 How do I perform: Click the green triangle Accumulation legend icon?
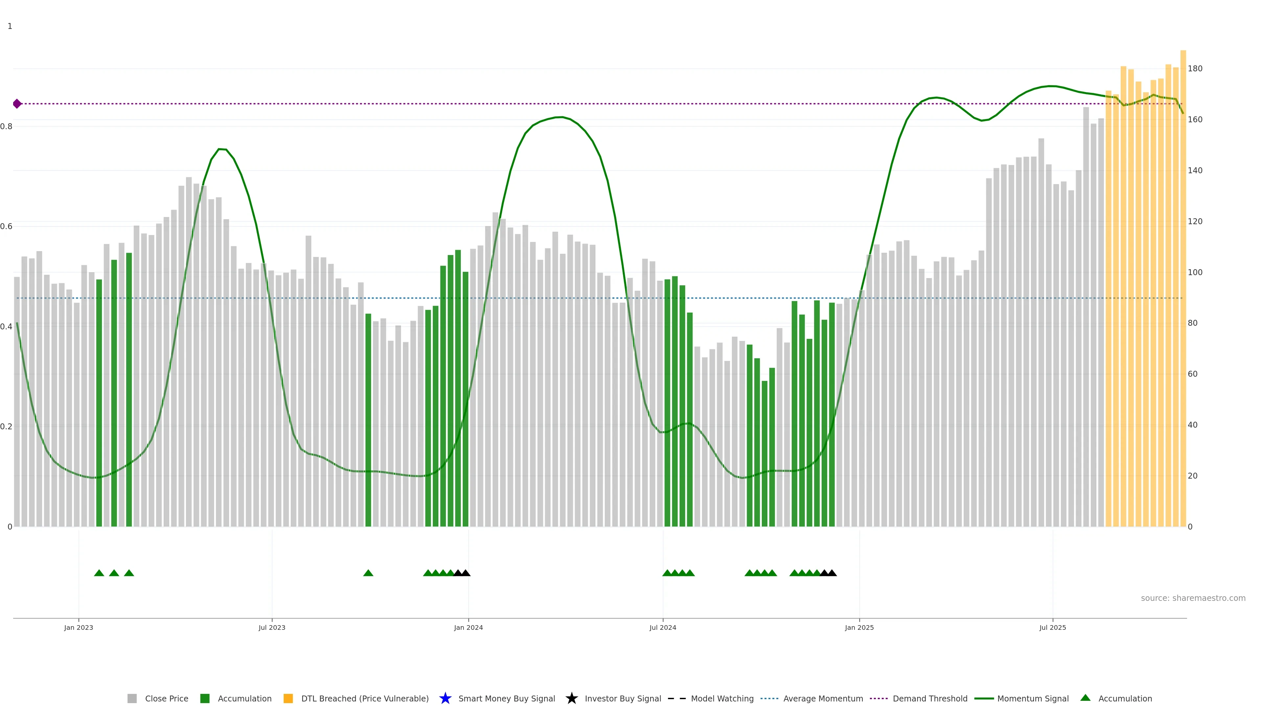1085,698
